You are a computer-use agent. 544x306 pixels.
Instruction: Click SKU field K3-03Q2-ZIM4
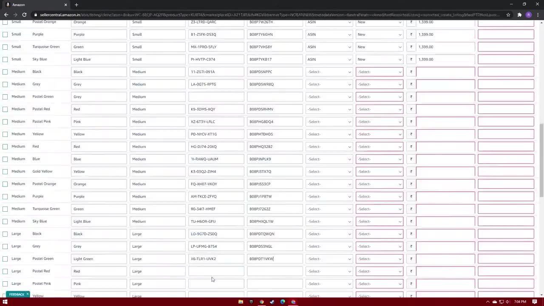pyautogui.click(x=216, y=171)
